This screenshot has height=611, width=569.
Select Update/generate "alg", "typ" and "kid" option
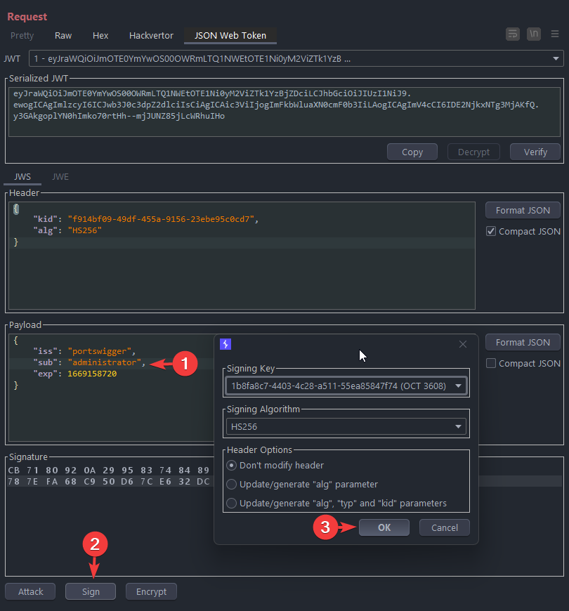tap(232, 503)
